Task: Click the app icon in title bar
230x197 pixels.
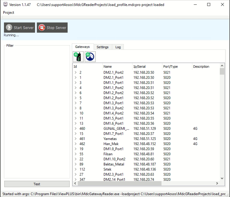Action: coord(5,5)
